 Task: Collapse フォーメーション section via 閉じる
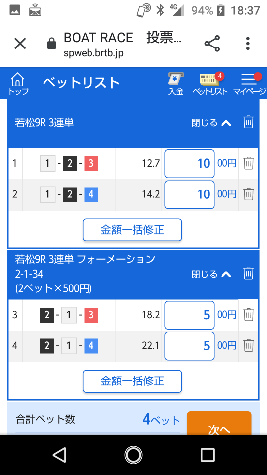point(212,274)
